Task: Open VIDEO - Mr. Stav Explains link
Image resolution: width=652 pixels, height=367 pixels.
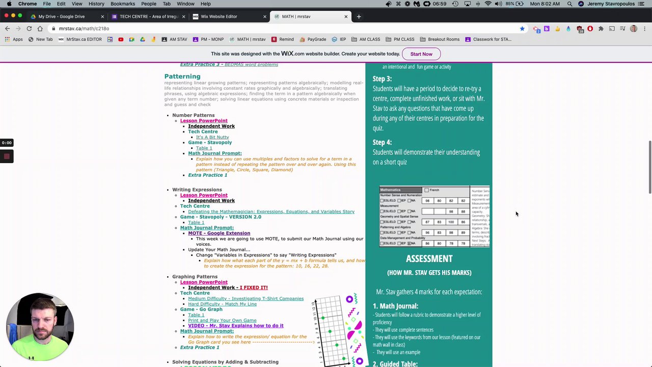Action: [x=236, y=326]
